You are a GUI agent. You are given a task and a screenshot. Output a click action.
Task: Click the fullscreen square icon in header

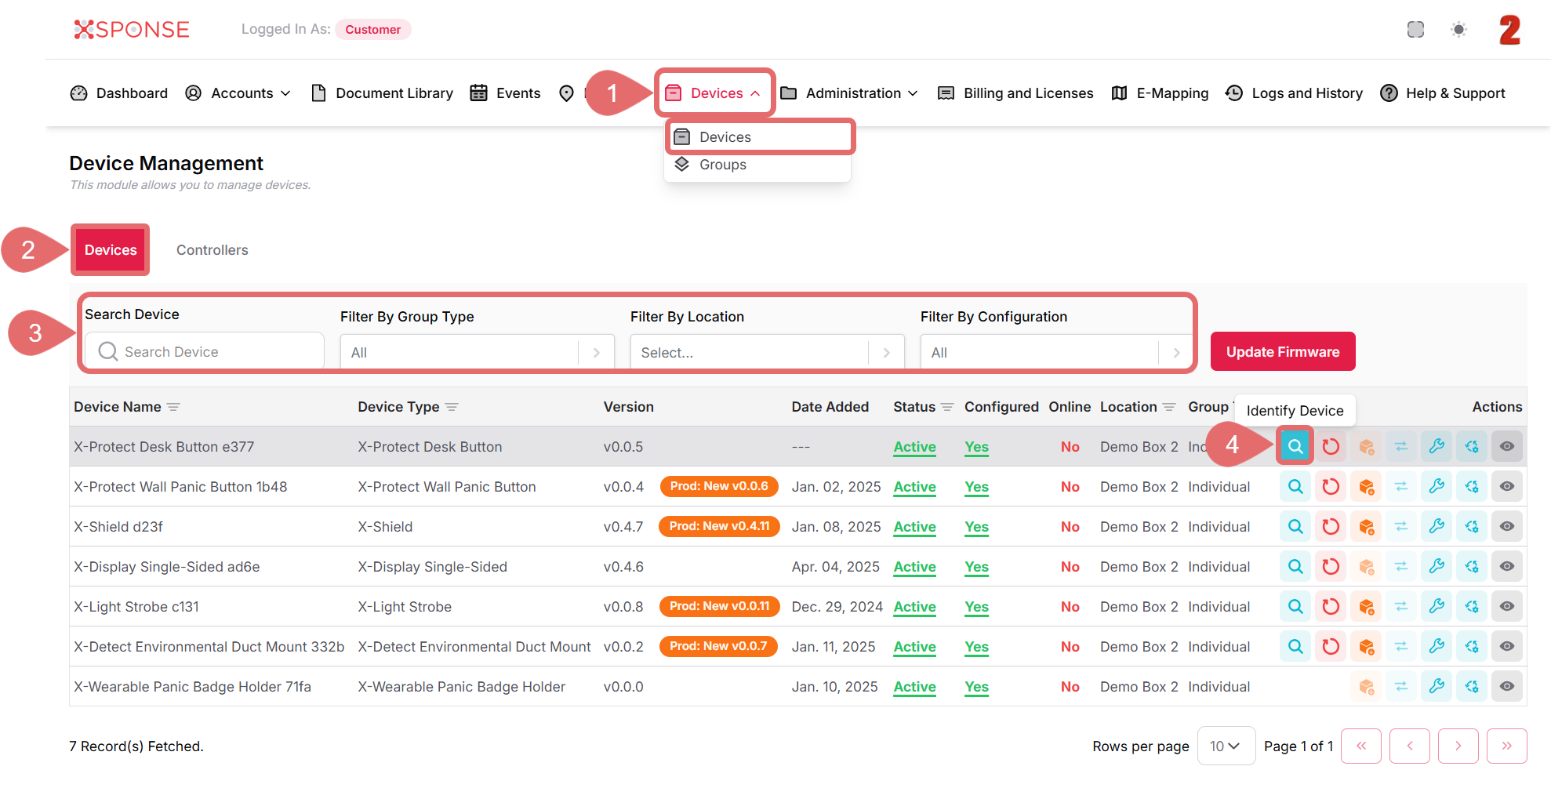tap(1415, 30)
